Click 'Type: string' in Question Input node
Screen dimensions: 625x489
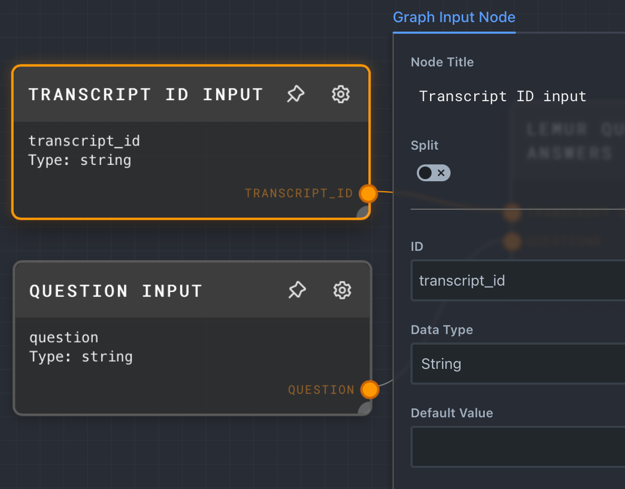tap(81, 357)
